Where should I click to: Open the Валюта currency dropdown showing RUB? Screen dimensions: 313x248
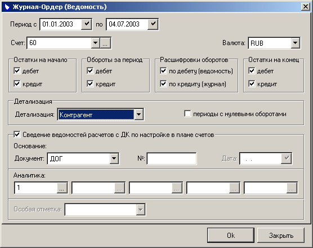[x=295, y=43]
